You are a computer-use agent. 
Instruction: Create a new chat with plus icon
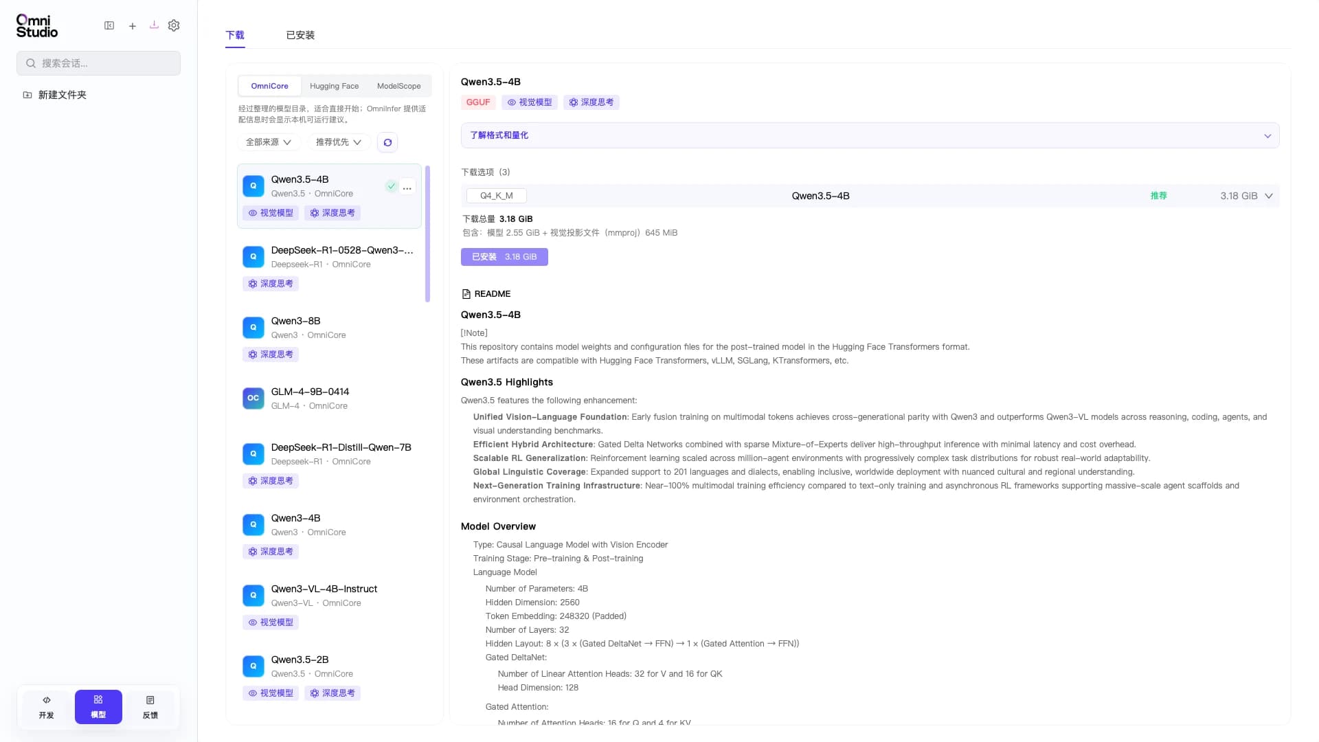(133, 26)
